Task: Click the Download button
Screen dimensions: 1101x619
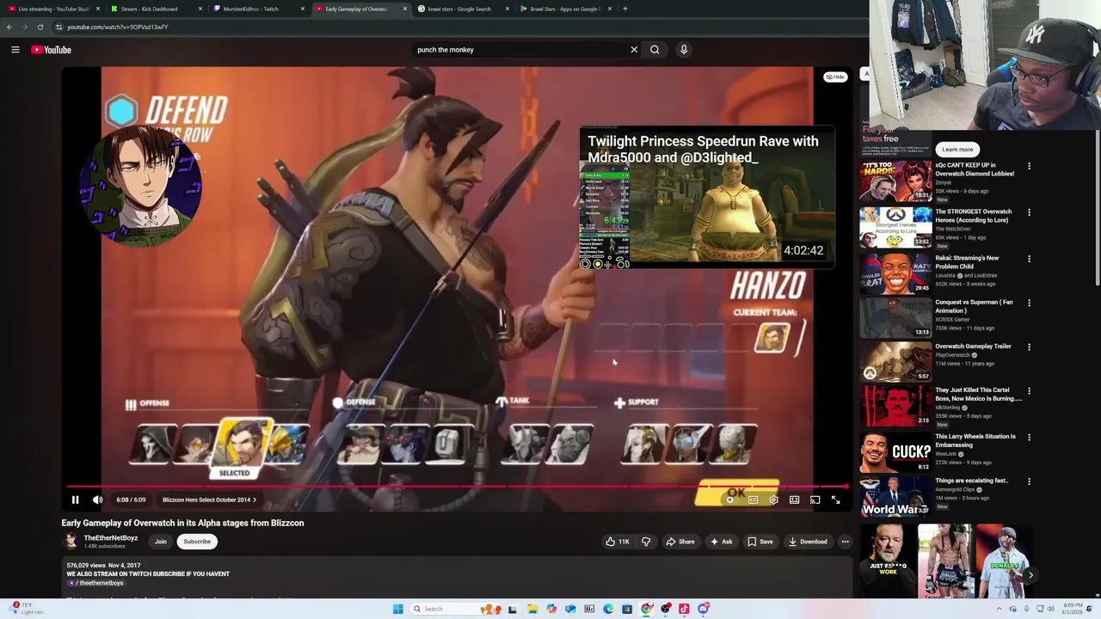Action: [x=808, y=542]
